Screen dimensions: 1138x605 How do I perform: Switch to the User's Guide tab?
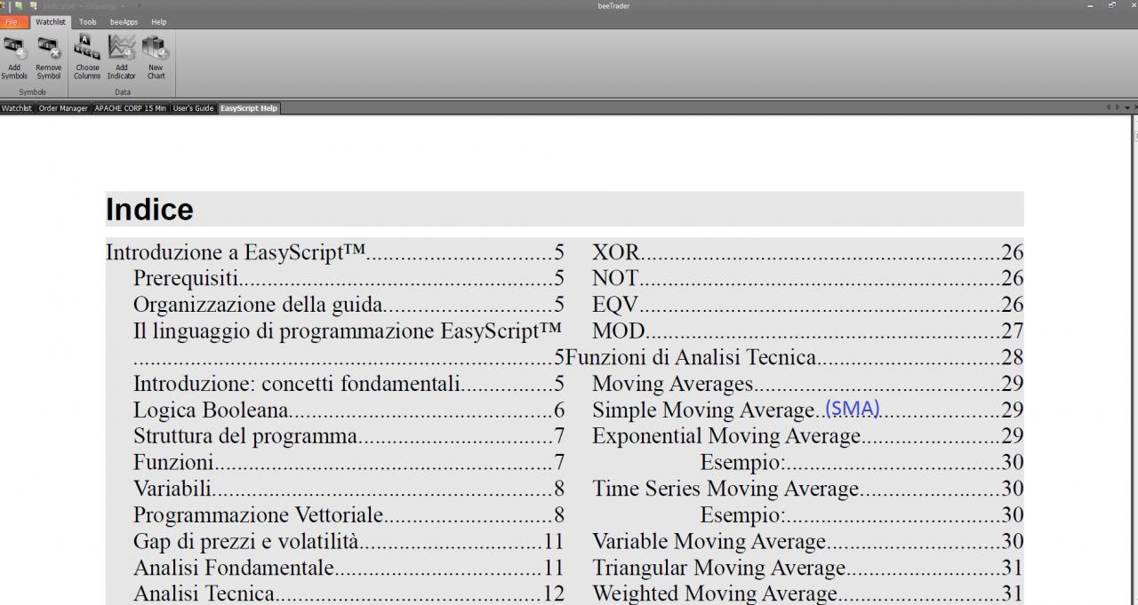point(193,108)
